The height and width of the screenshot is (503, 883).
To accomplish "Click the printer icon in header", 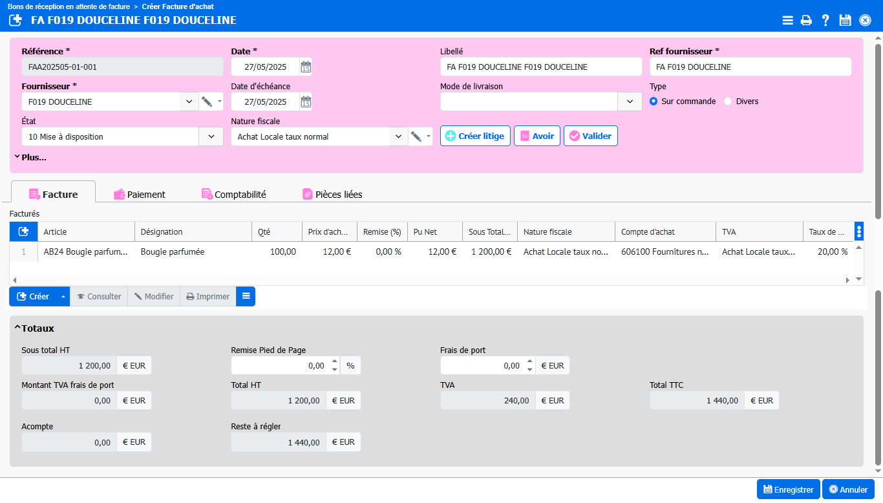I will tap(806, 20).
